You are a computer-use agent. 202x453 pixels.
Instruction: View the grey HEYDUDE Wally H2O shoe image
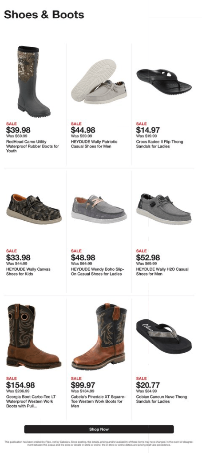click(x=164, y=209)
